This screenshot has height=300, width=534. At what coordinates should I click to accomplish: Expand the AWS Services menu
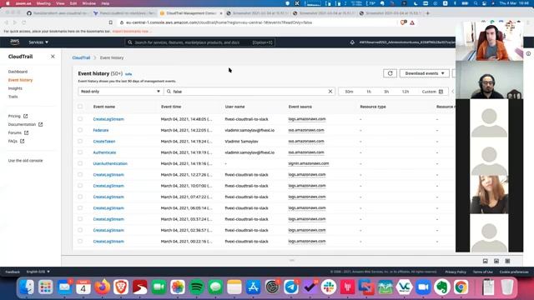coord(38,42)
